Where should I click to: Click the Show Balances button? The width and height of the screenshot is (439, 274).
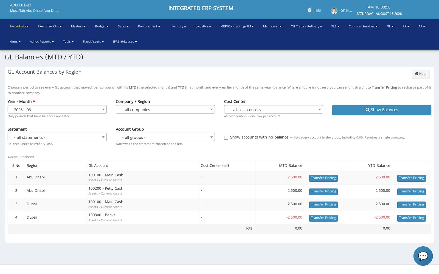coord(382,110)
